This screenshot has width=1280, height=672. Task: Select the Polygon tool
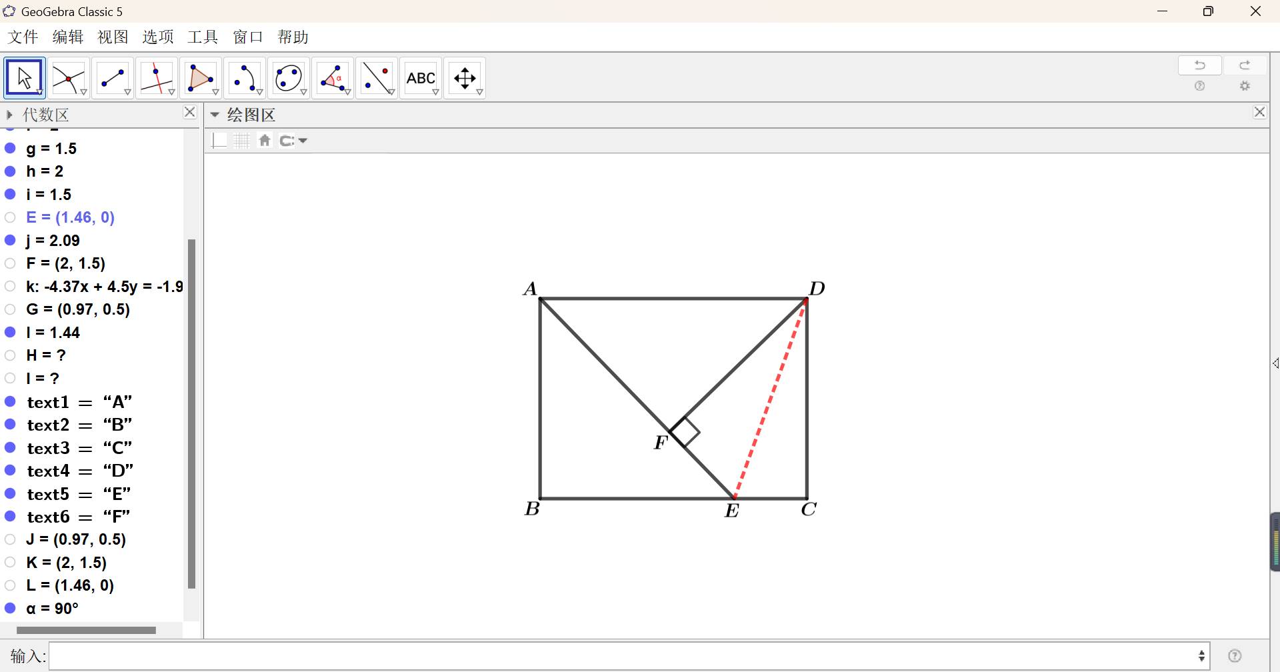point(200,79)
